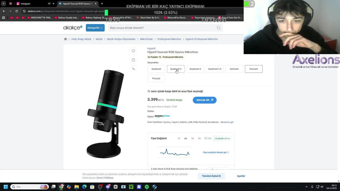This screenshot has width=340, height=191.
Task: Go back with the browser back arrow
Action: [x=4, y=11]
